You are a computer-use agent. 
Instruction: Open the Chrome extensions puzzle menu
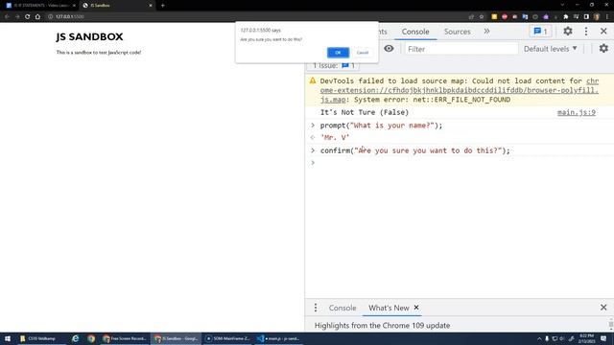tap(565, 17)
